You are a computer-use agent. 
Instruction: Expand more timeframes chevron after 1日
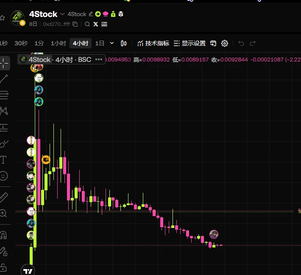(112, 43)
